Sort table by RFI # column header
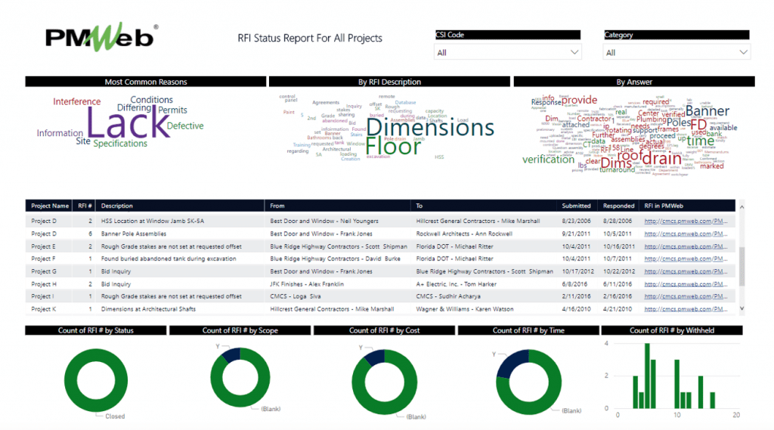 pos(85,206)
